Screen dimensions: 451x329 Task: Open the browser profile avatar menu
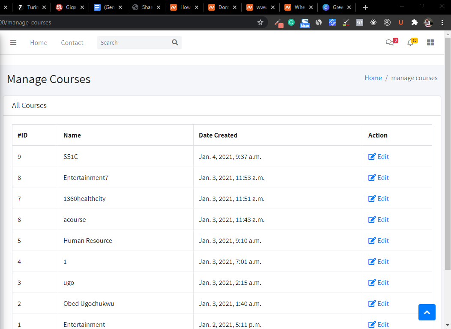[428, 22]
